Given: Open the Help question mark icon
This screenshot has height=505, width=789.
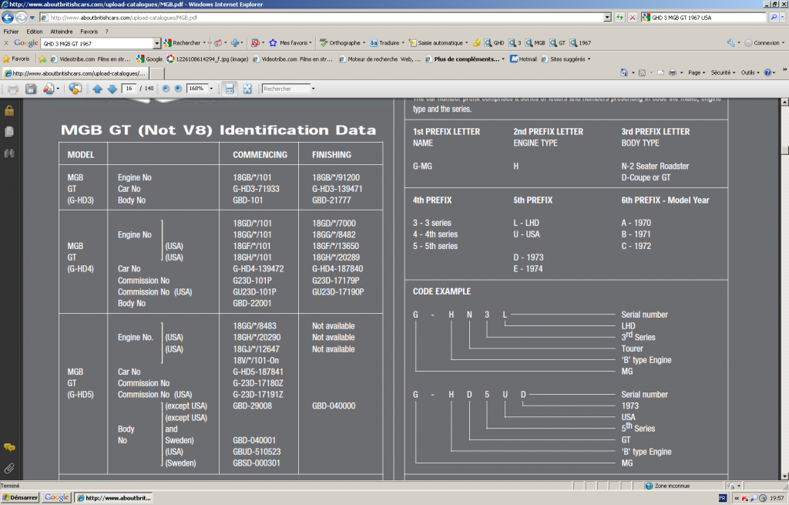Looking at the screenshot, I should tap(767, 72).
